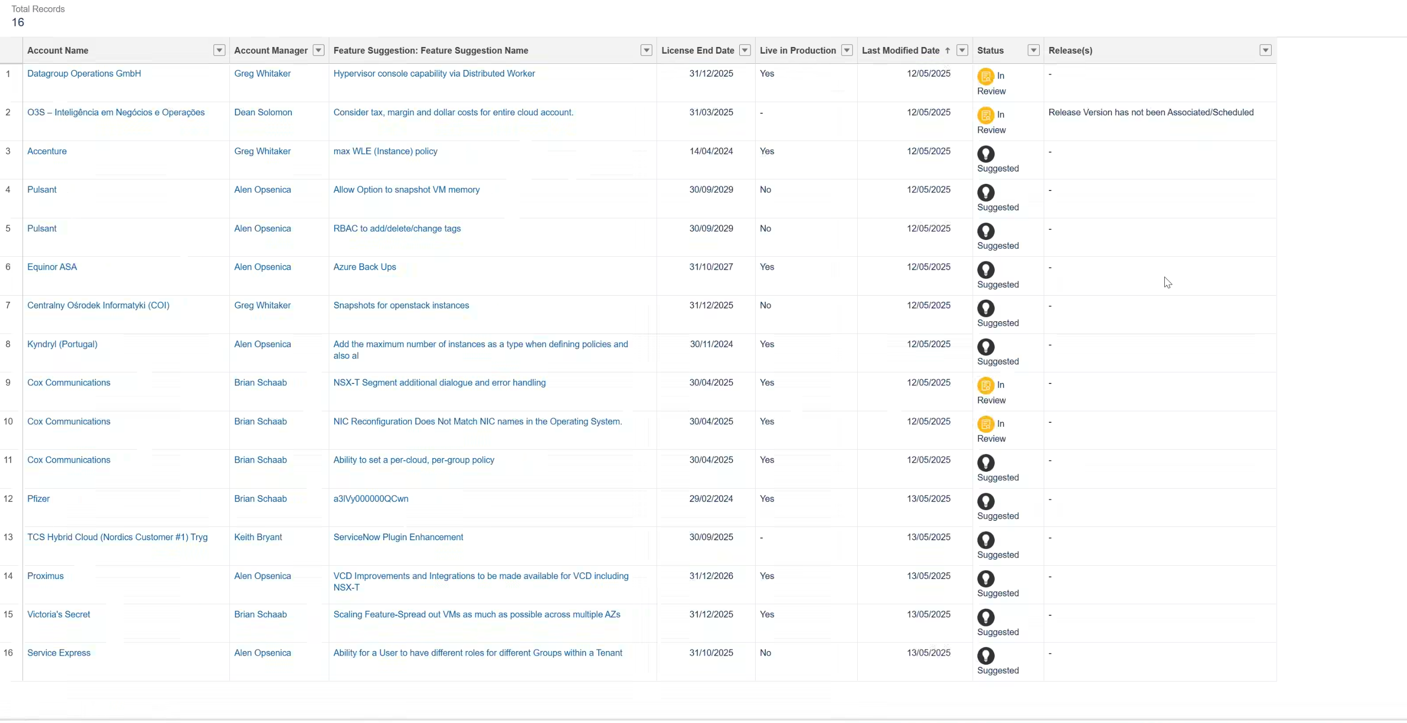Image resolution: width=1407 pixels, height=723 pixels.
Task: Open Datagroup Operations GmbH account link
Action: (84, 73)
